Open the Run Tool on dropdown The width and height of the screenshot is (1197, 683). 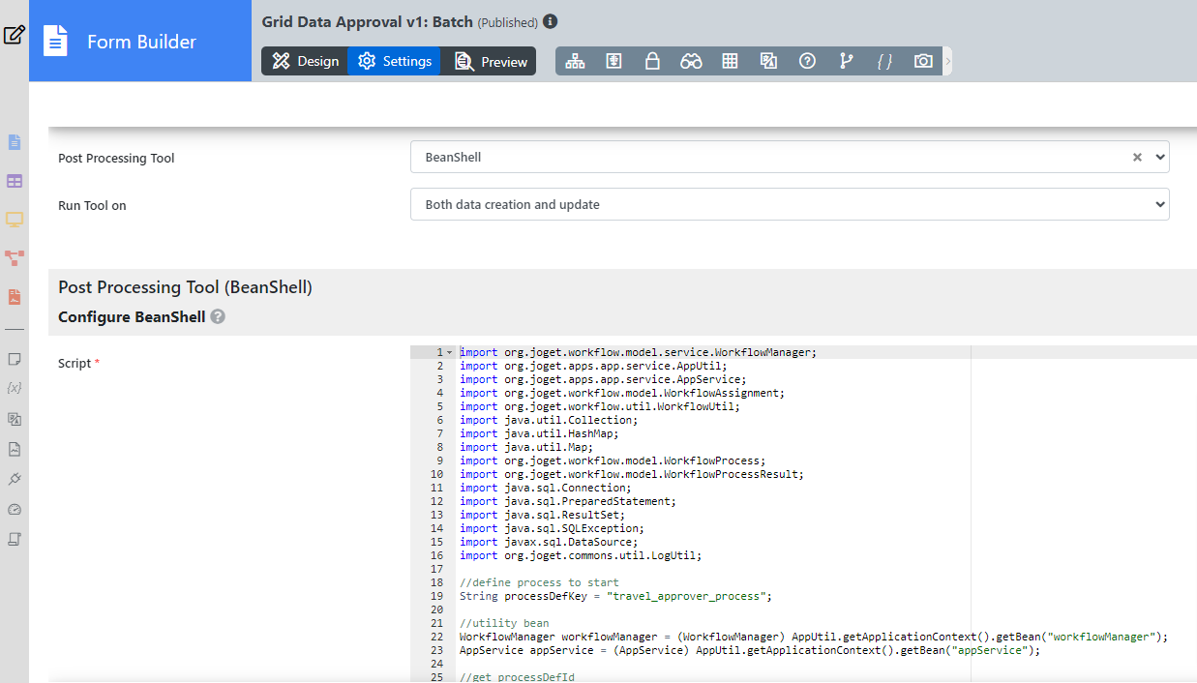[x=790, y=204]
